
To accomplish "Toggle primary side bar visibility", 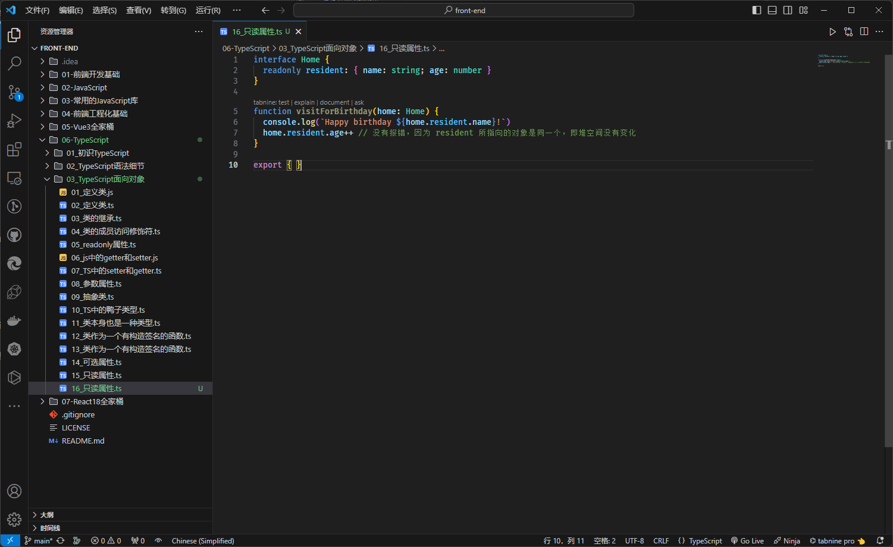I will (757, 10).
